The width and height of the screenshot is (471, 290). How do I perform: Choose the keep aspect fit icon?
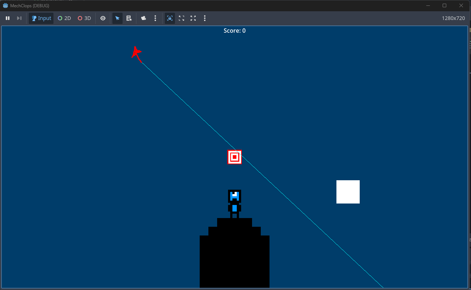click(181, 18)
